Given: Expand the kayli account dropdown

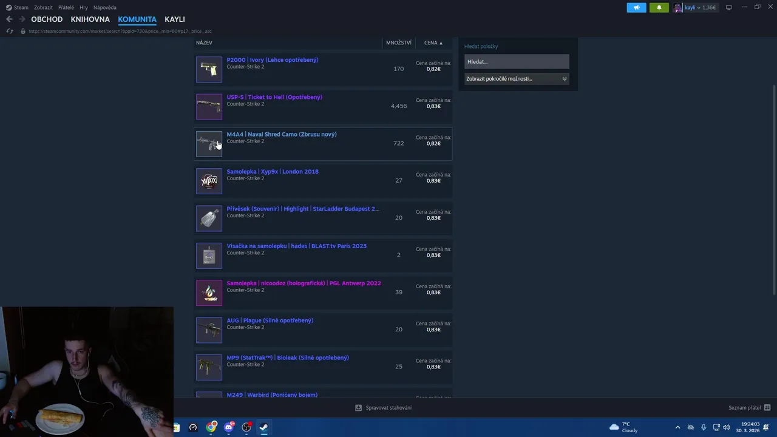Looking at the screenshot, I should click(x=700, y=7).
